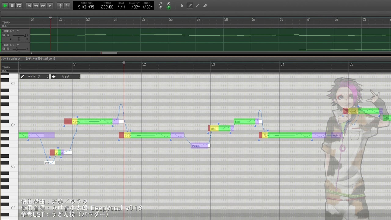The width and height of the screenshot is (391, 220).
Task: Open the Quantize 1/32 dropdown
Action: (135, 7)
